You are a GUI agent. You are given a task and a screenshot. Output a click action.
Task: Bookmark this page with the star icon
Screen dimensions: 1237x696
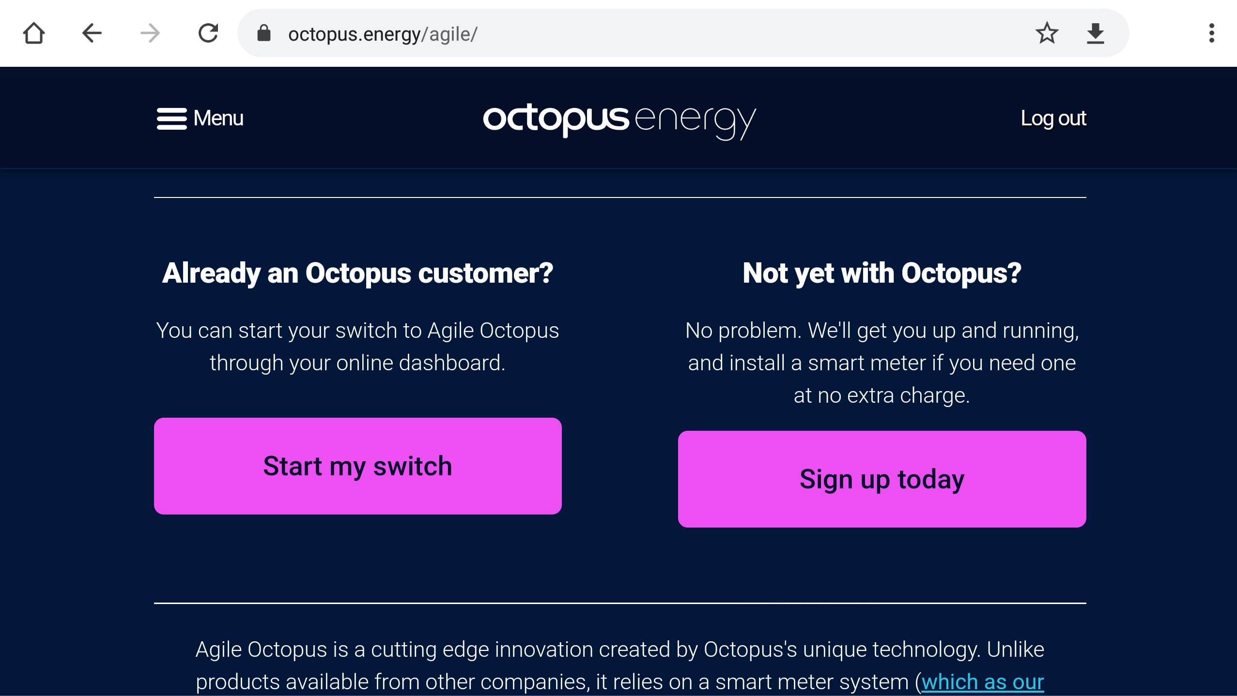1047,33
